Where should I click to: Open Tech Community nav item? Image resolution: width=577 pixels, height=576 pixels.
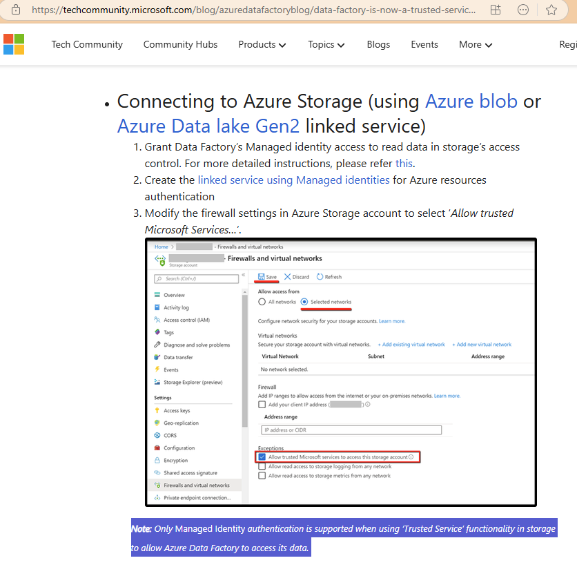87,45
